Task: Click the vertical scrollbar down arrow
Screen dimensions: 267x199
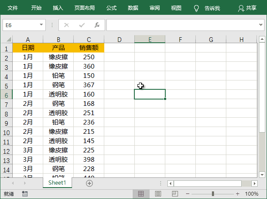Action: 262,174
